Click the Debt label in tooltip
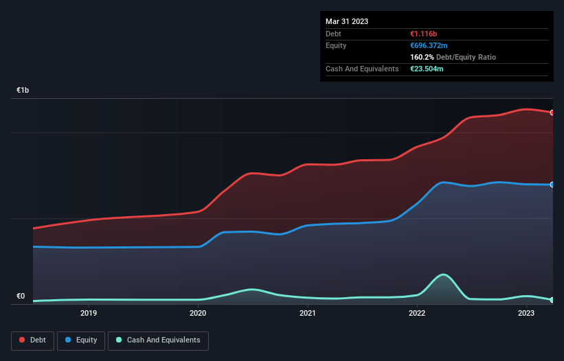 pos(333,34)
